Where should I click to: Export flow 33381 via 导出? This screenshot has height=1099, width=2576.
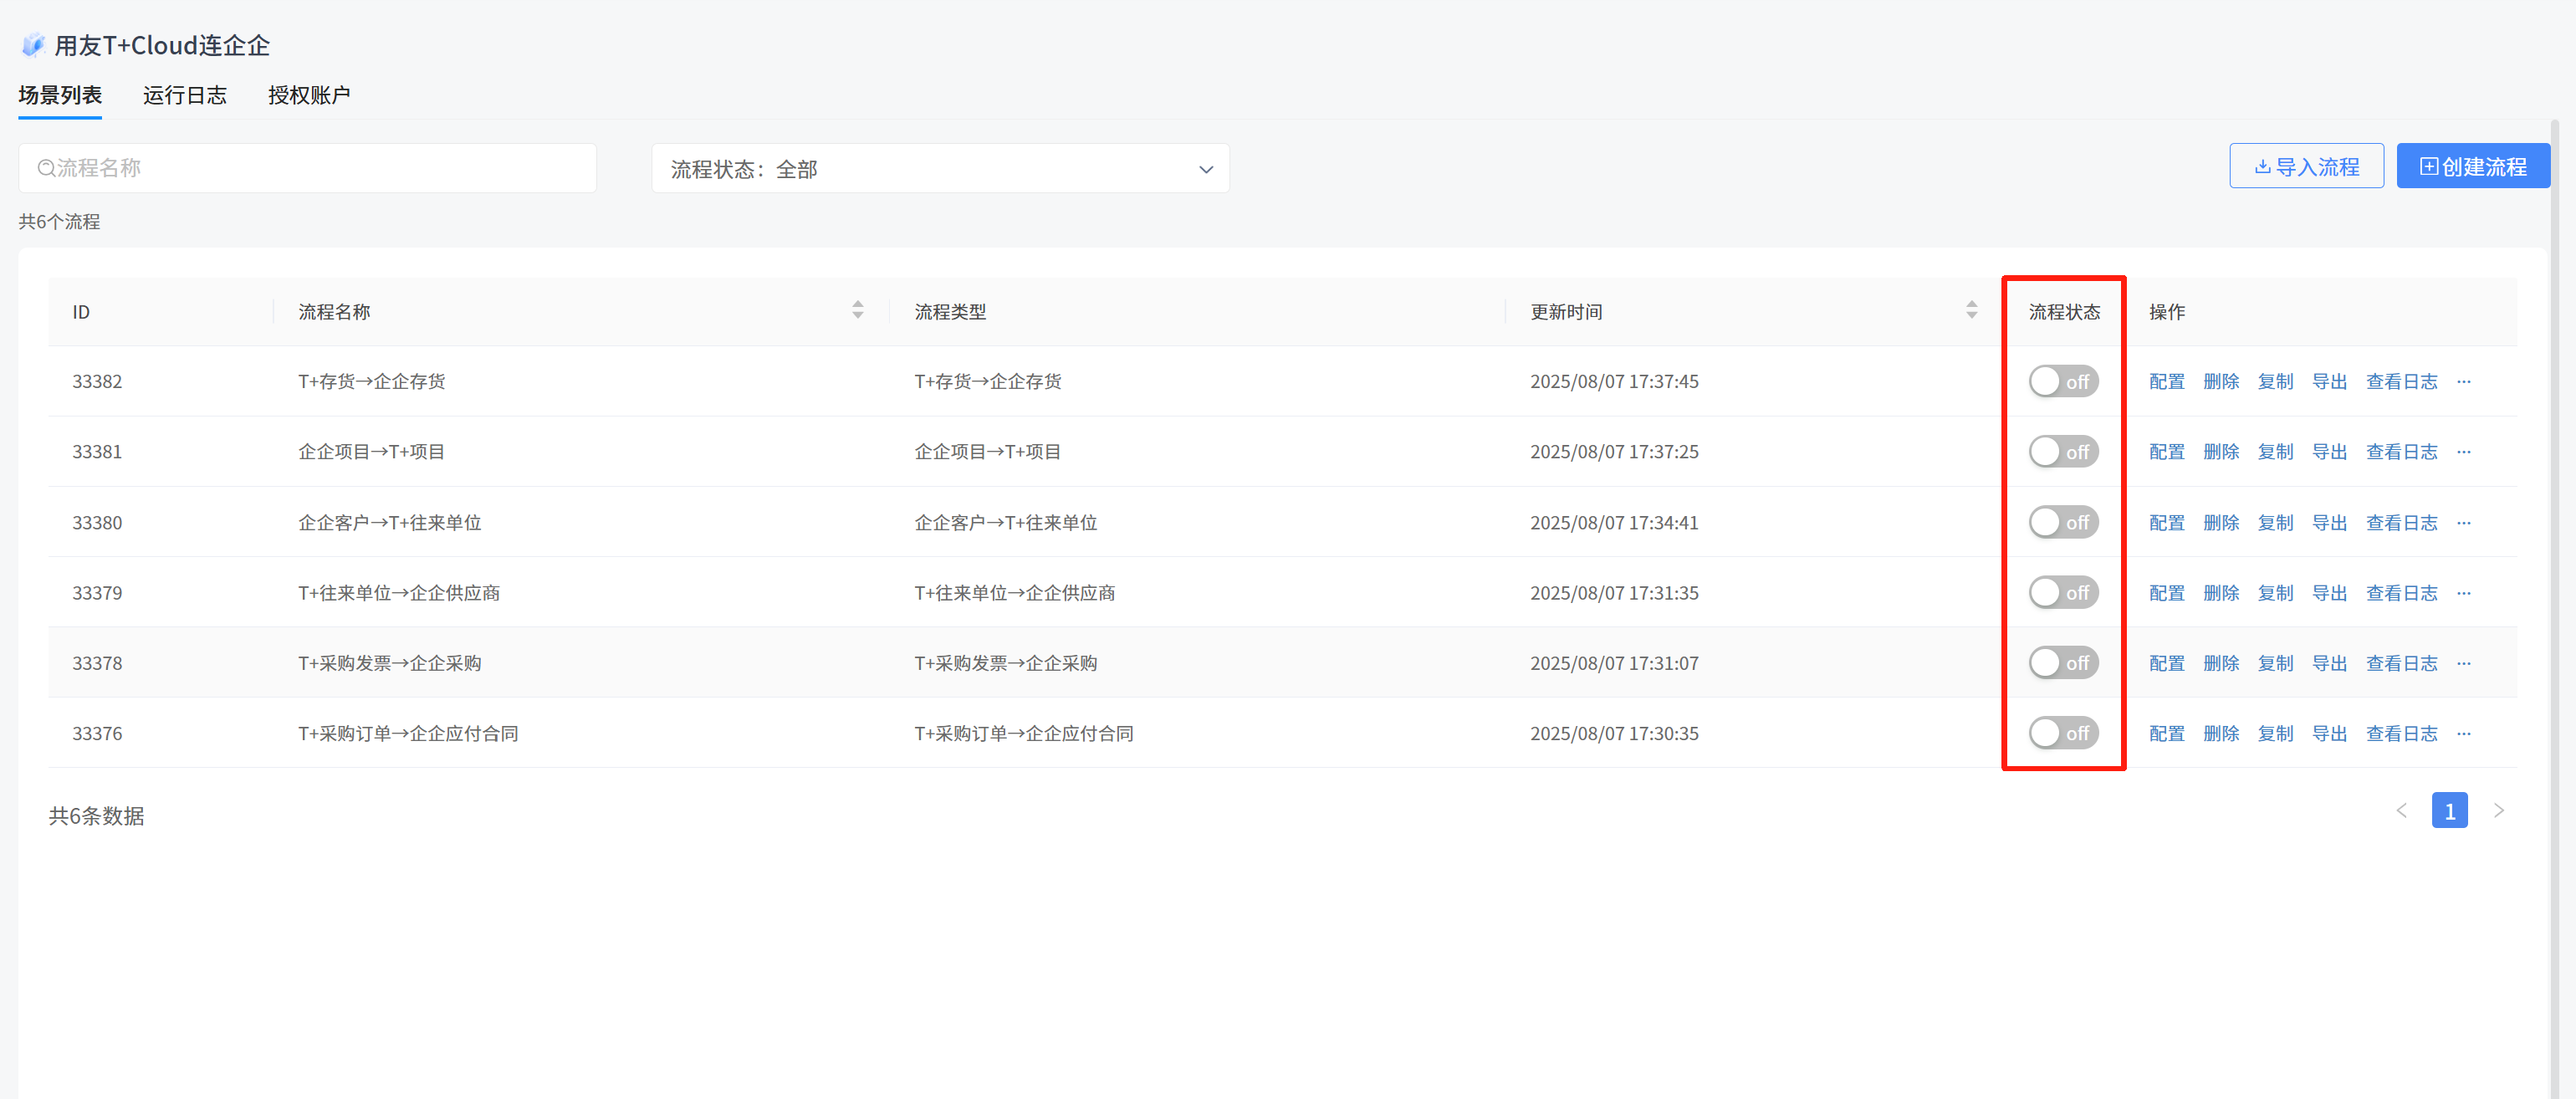[x=2329, y=452]
